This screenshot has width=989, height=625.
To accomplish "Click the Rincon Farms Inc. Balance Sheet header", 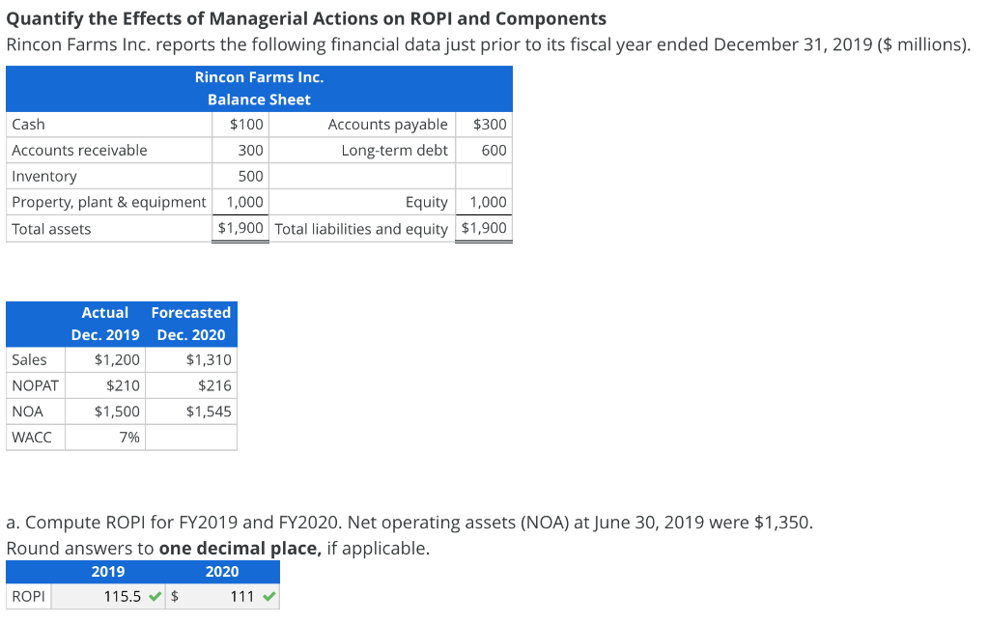I will [259, 88].
